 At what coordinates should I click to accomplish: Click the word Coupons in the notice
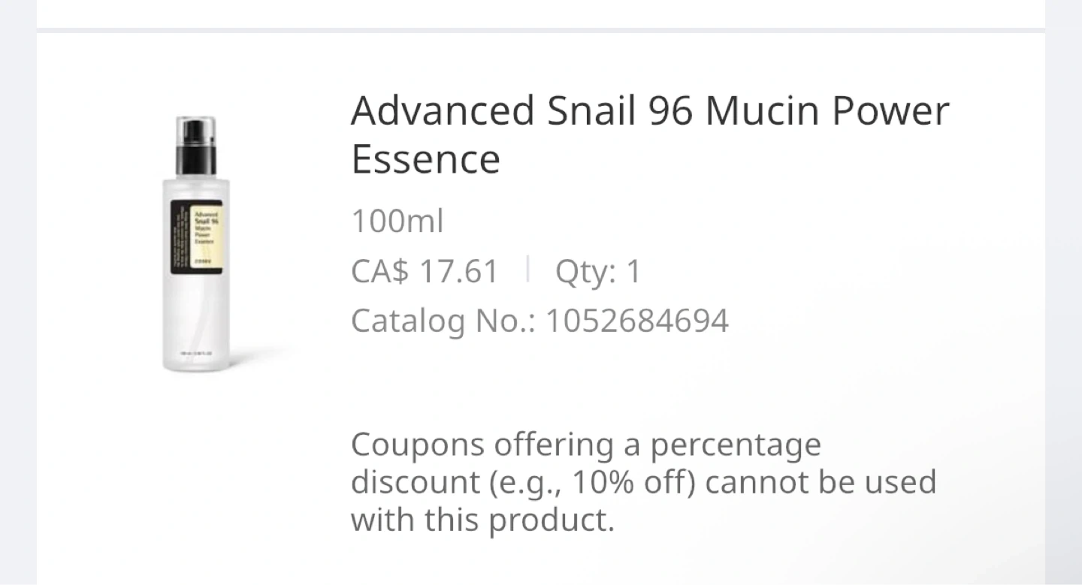(x=416, y=445)
